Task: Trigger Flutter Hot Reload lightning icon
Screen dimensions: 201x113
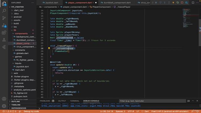Action: point(173,3)
